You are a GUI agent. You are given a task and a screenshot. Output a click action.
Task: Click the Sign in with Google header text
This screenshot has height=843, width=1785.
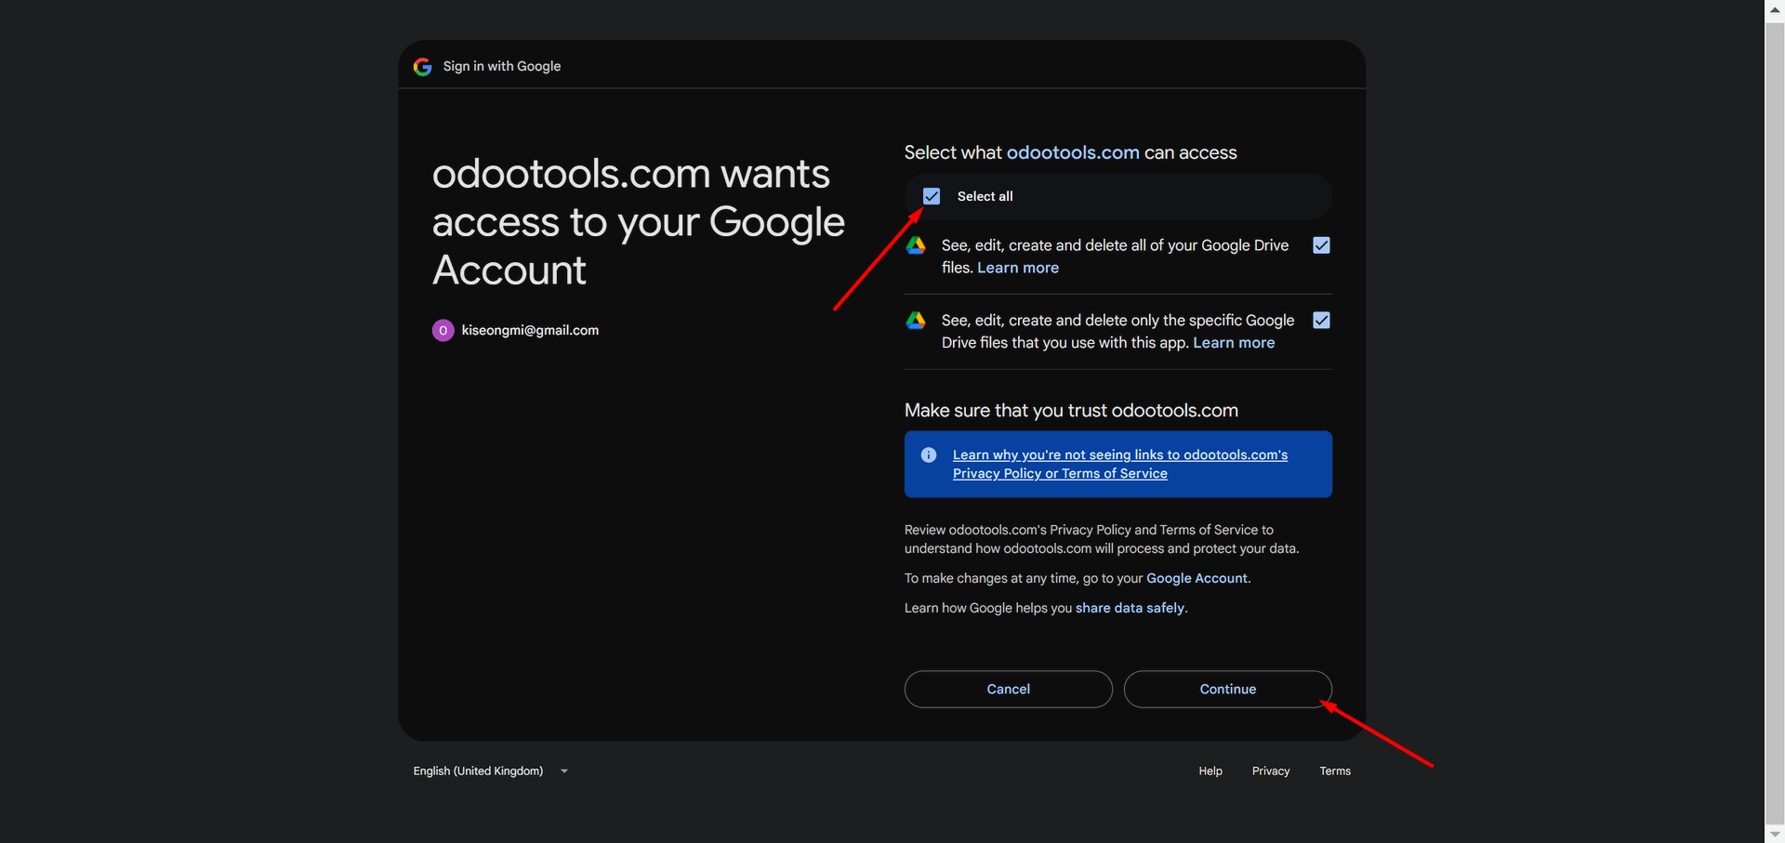tap(502, 67)
